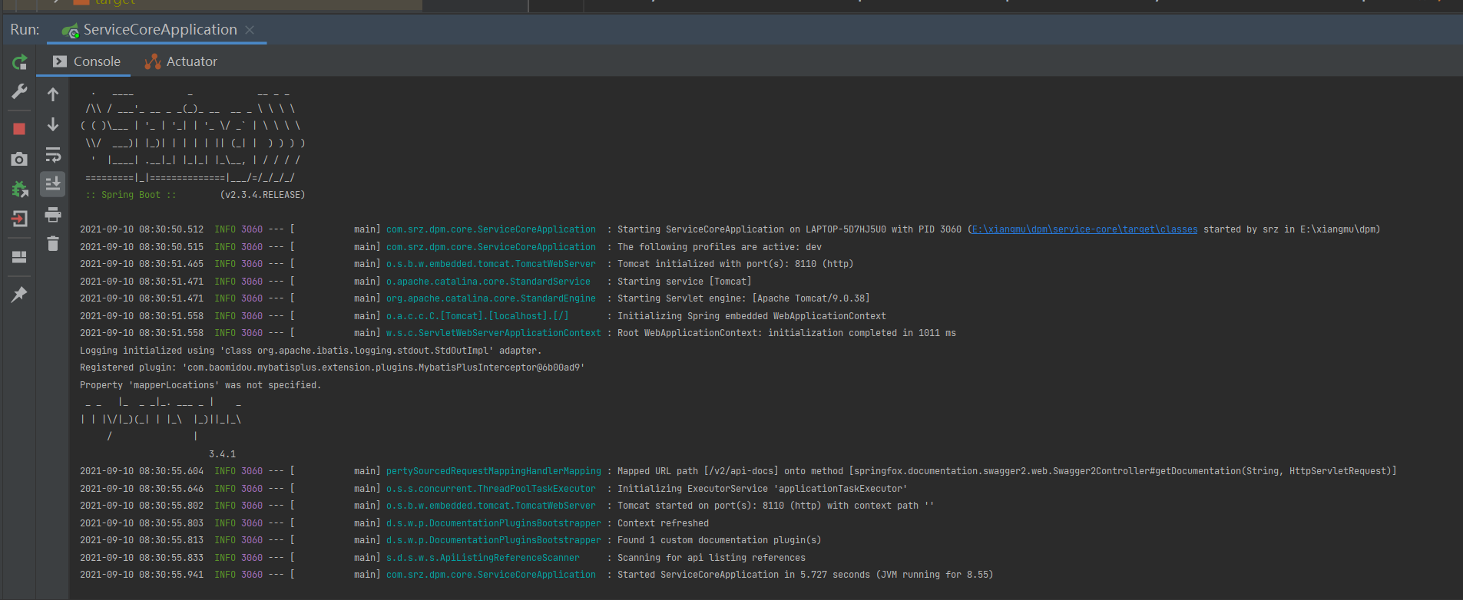Switch to the Console tab
1463x600 pixels.
[88, 61]
